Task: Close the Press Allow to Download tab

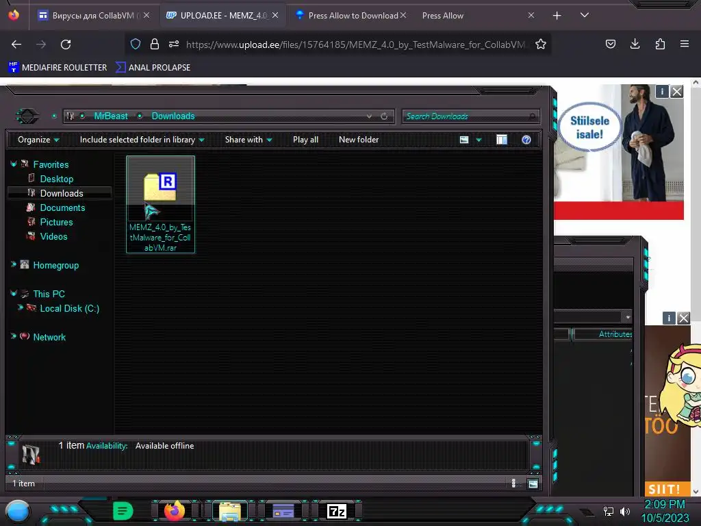Action: (x=403, y=15)
